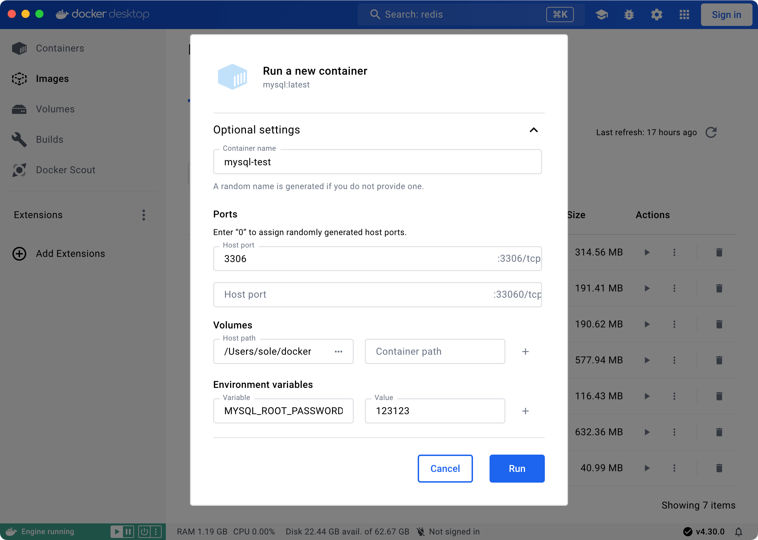Image resolution: width=758 pixels, height=540 pixels.
Task: Add another volume mapping row
Action: point(525,352)
